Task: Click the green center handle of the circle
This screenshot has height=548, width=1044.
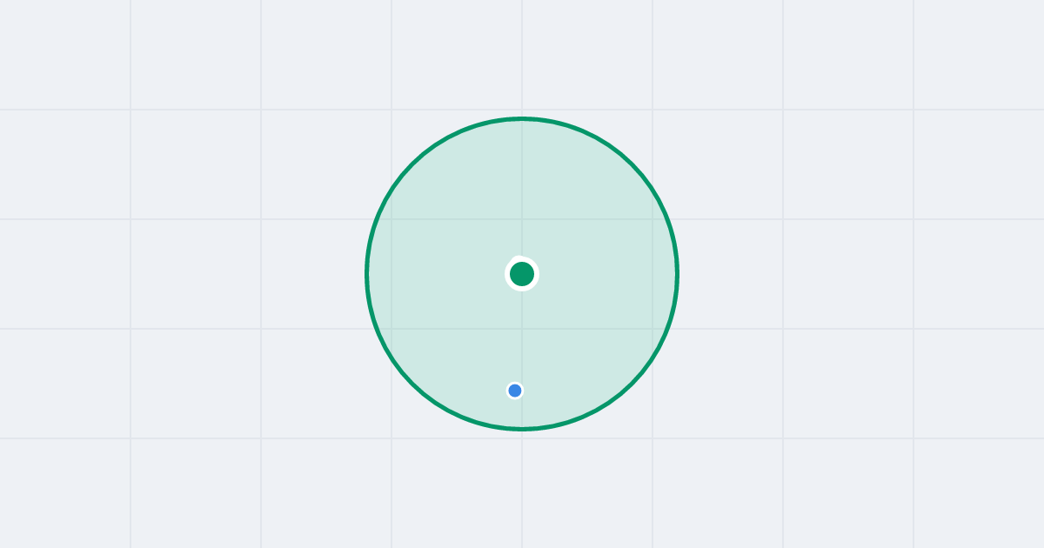Action: pos(522,274)
